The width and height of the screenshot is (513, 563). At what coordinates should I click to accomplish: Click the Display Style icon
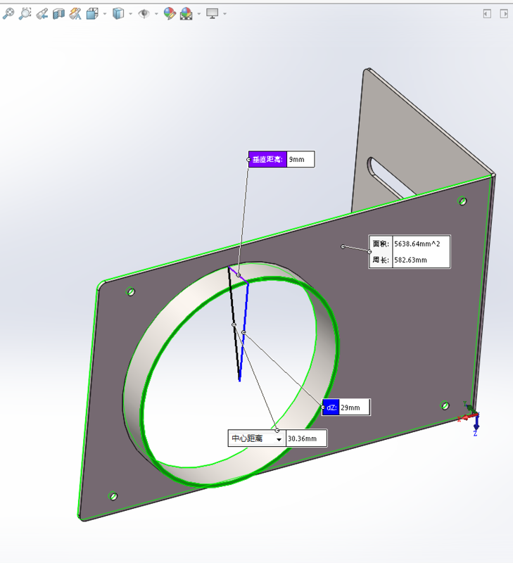(x=118, y=13)
